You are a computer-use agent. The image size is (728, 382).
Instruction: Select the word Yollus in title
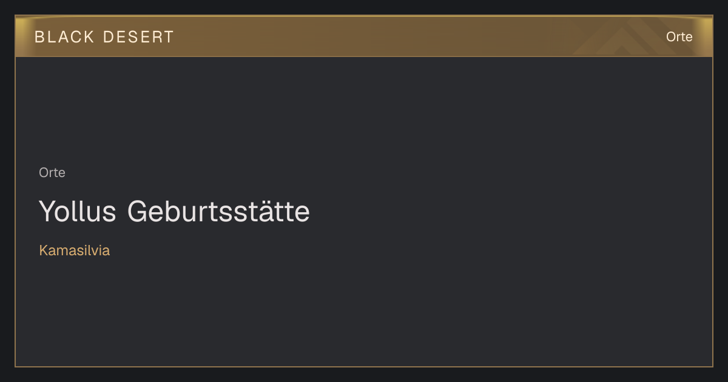point(78,212)
